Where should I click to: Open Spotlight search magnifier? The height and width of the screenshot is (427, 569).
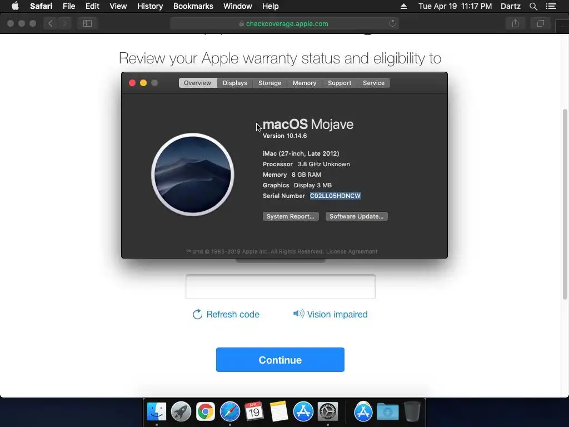[x=533, y=6]
